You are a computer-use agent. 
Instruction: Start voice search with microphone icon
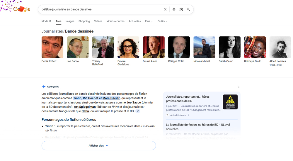point(174,9)
